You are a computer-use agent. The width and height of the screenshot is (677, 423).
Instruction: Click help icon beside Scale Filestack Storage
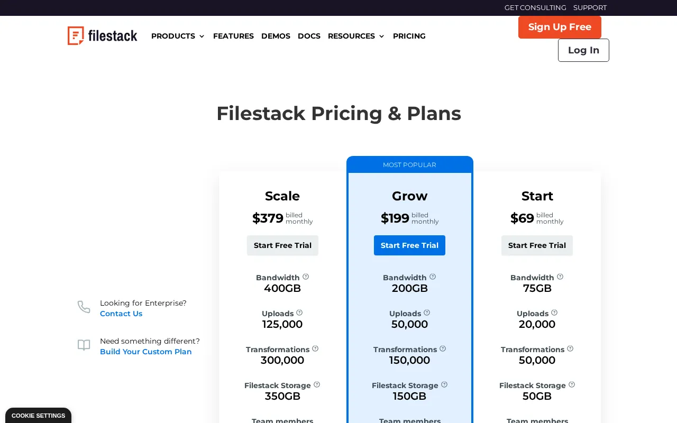(x=317, y=384)
